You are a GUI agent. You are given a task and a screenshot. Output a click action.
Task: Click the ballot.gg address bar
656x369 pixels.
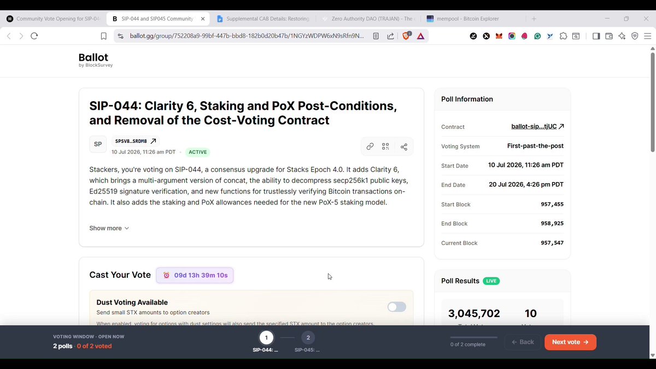coord(247,36)
